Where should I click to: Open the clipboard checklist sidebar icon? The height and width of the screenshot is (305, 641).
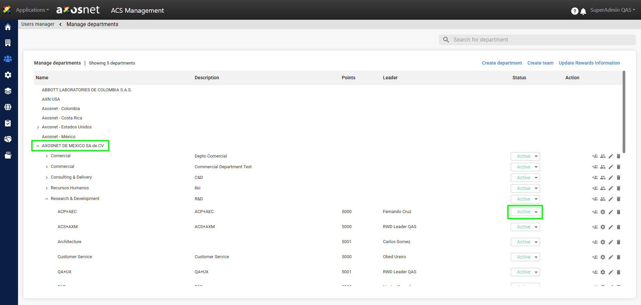(8, 123)
